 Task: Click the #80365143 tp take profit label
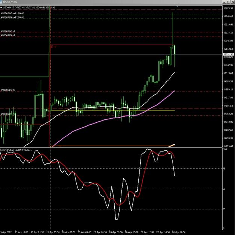pyautogui.click(x=8, y=90)
